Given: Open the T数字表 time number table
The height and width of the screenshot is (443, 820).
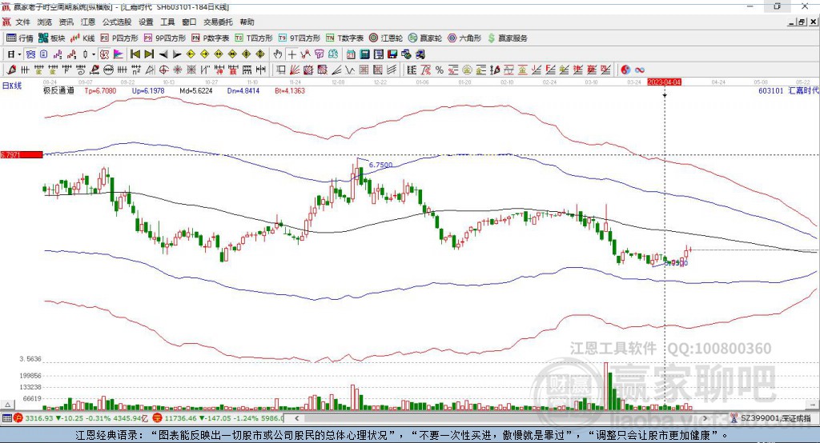Looking at the screenshot, I should tap(344, 38).
